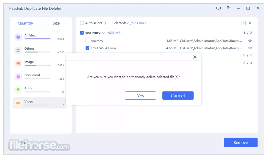
Task: Select Document category
Action: coord(39,77)
